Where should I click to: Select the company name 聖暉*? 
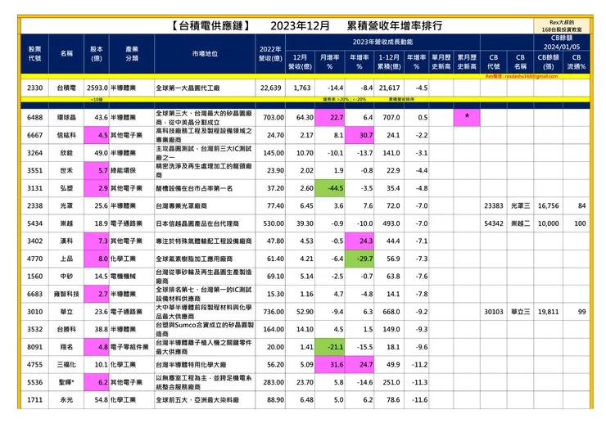[x=66, y=382]
